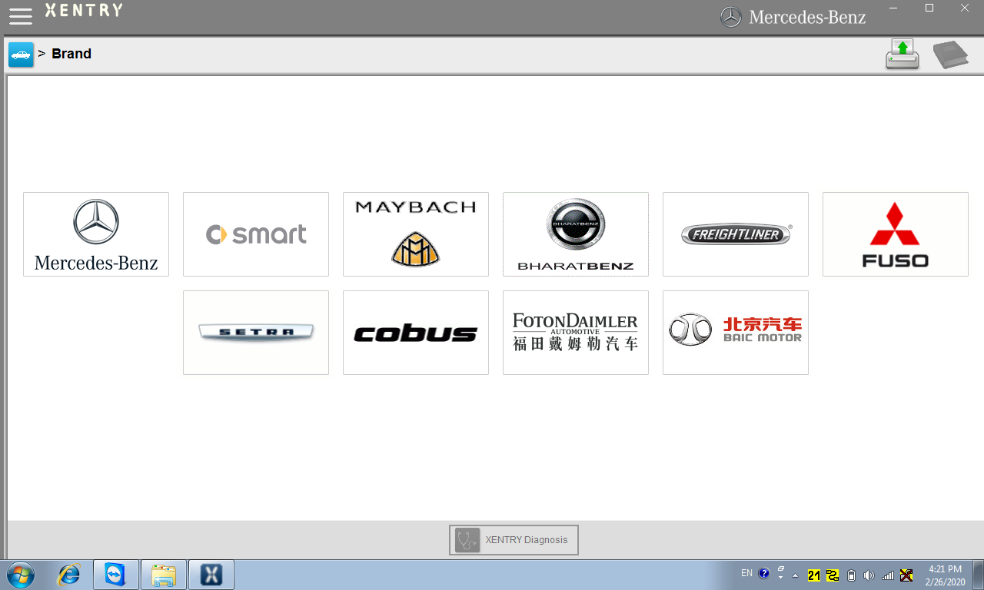Image resolution: width=984 pixels, height=590 pixels.
Task: Minimize the XENTRY window
Action: coord(893,8)
